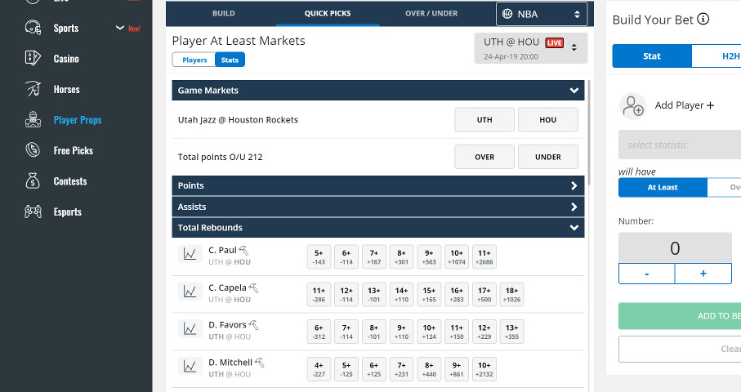The width and height of the screenshot is (741, 392).
Task: Click the basketball icon in the NBA selector
Action: click(507, 14)
